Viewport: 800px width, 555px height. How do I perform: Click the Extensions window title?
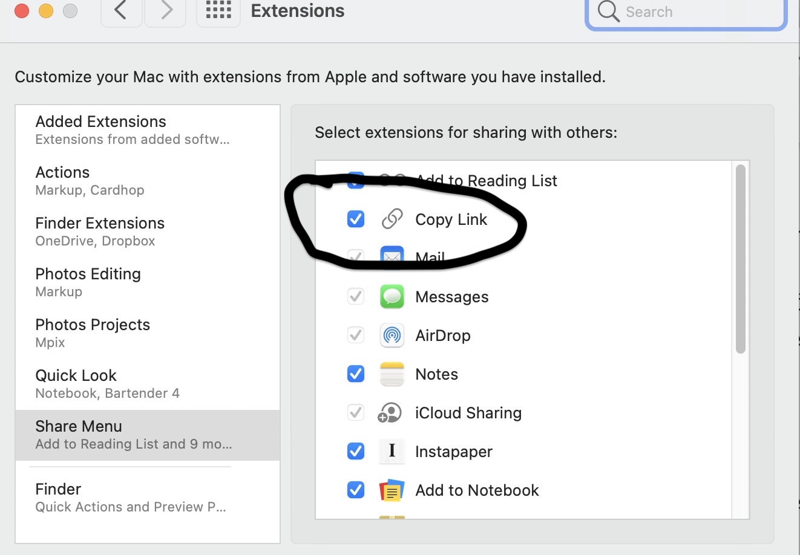point(298,11)
